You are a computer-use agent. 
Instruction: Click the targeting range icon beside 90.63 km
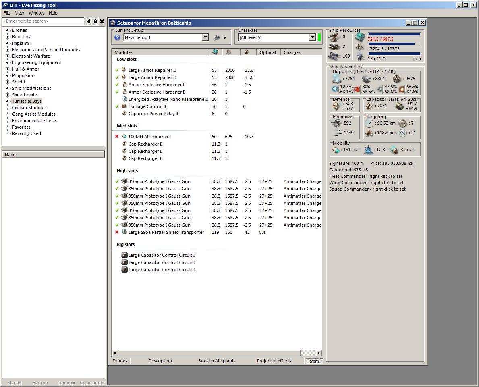[369, 123]
